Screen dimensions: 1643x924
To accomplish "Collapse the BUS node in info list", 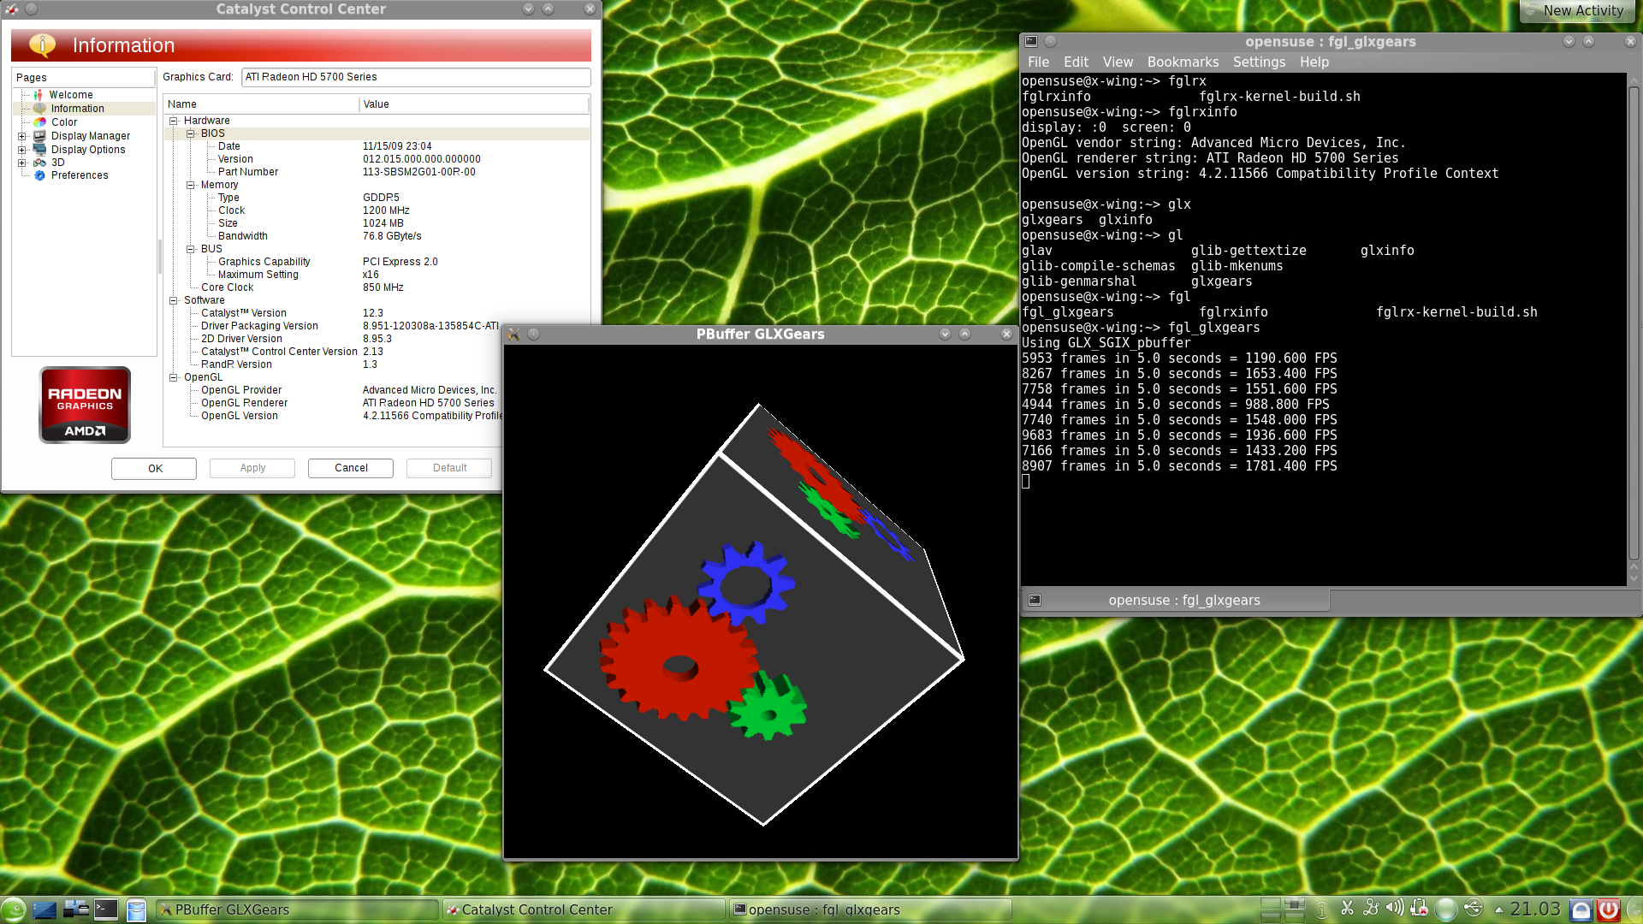I will (x=191, y=249).
